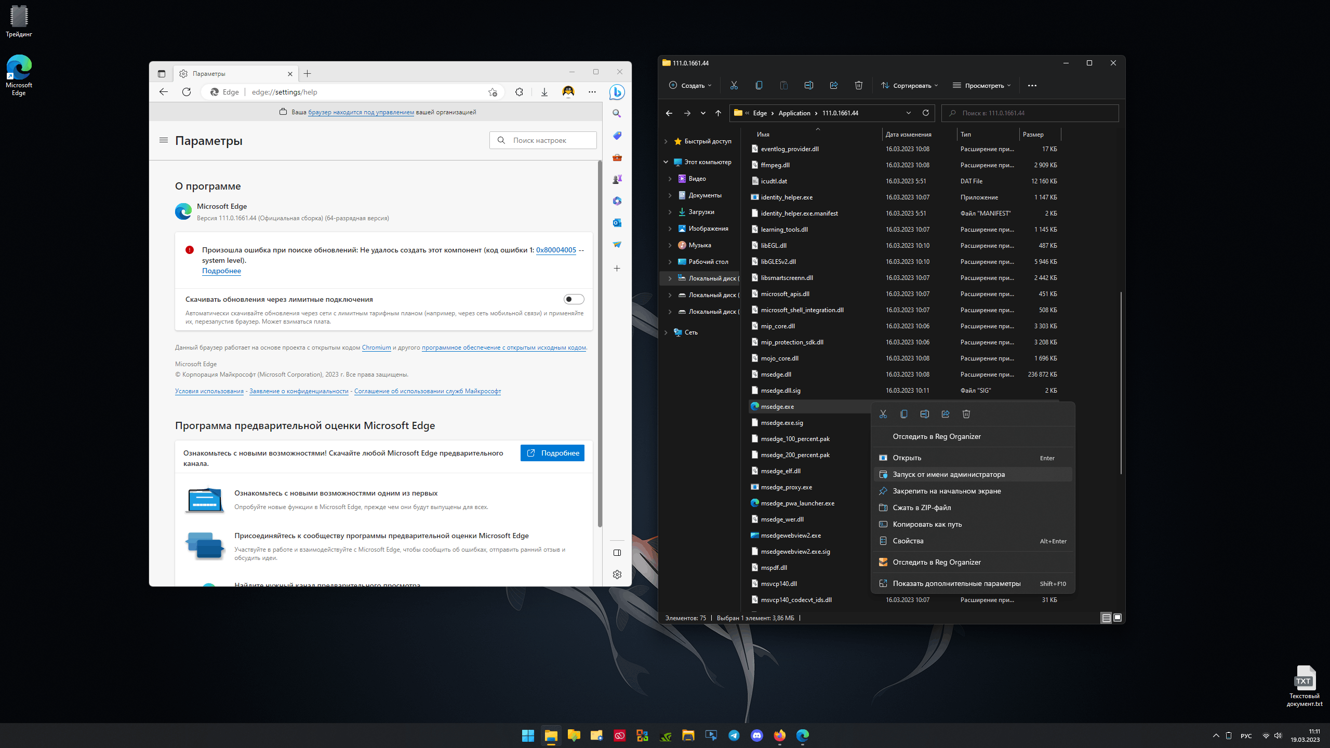Expand Быстрый доступ in navigation tree

click(666, 141)
